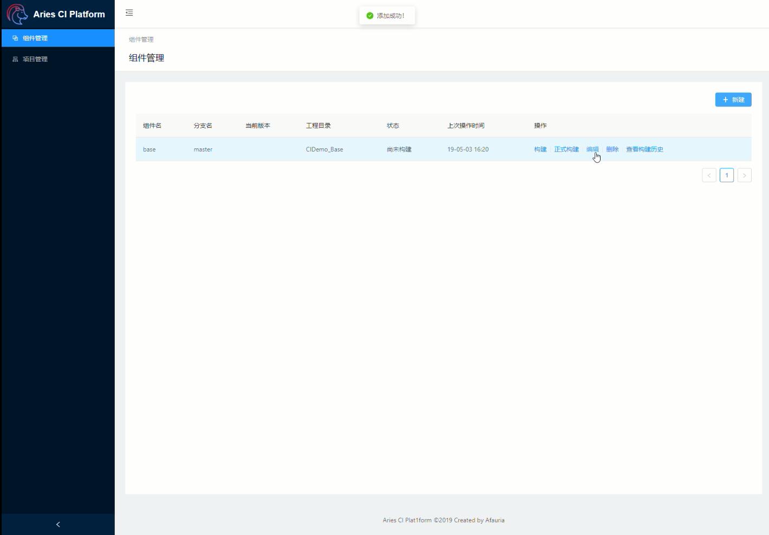
Task: Click 正式构建 link for base row
Action: click(566, 149)
